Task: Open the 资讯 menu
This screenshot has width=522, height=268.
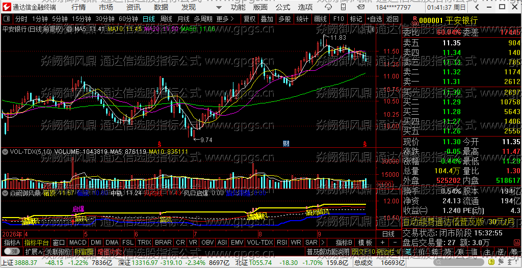Action: coord(134,7)
